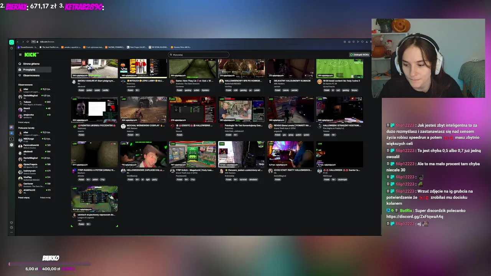Viewport: 491px width, 276px height.
Task: Open REVGG Elena Lovato stream thumbnail
Action: pyautogui.click(x=291, y=110)
